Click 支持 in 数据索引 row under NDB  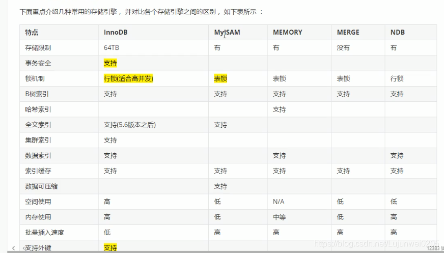(397, 155)
